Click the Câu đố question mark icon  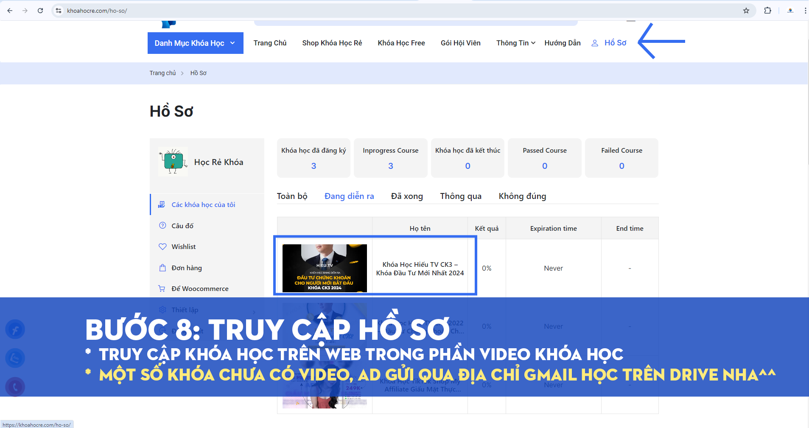(x=162, y=226)
